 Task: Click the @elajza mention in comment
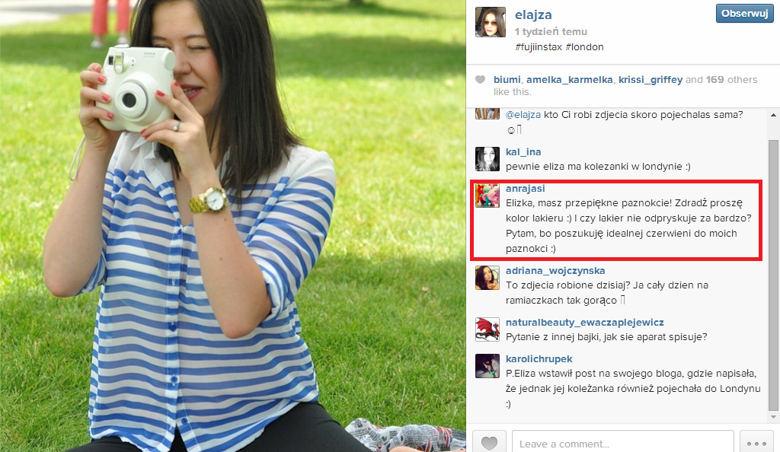tap(523, 115)
